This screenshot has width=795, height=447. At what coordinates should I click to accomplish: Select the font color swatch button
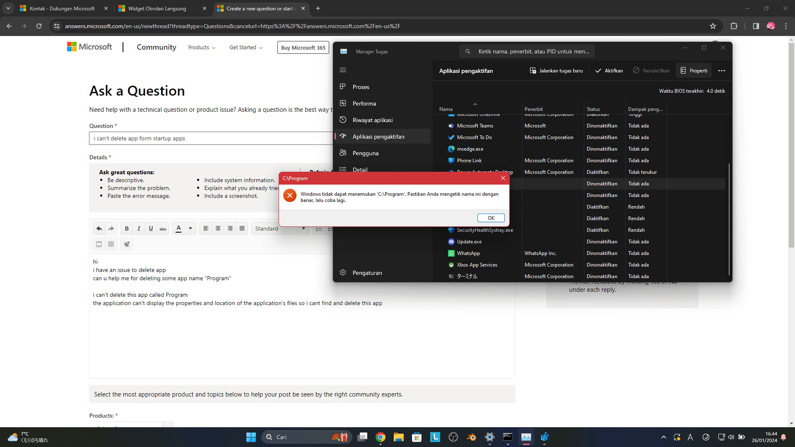[178, 228]
